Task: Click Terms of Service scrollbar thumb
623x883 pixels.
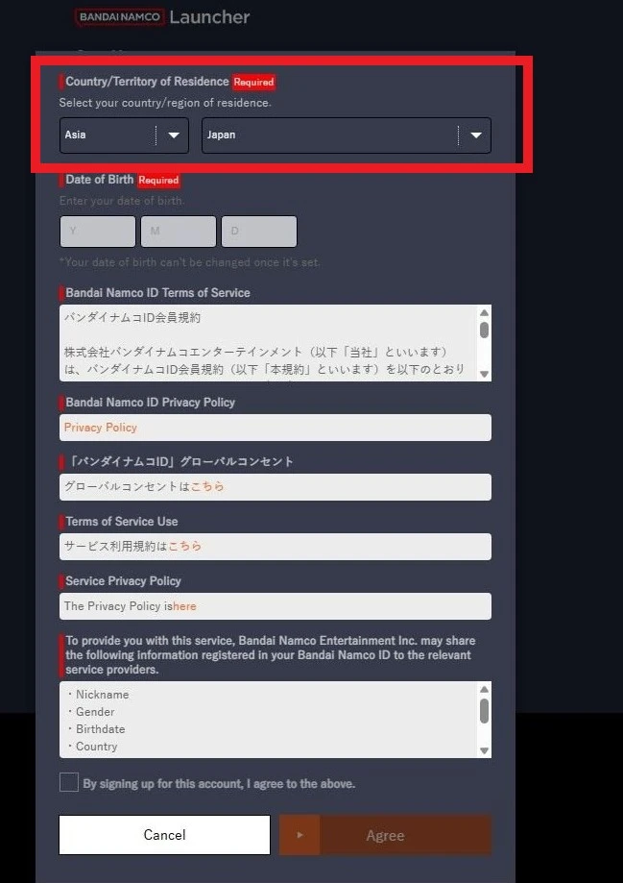Action: coord(484,330)
